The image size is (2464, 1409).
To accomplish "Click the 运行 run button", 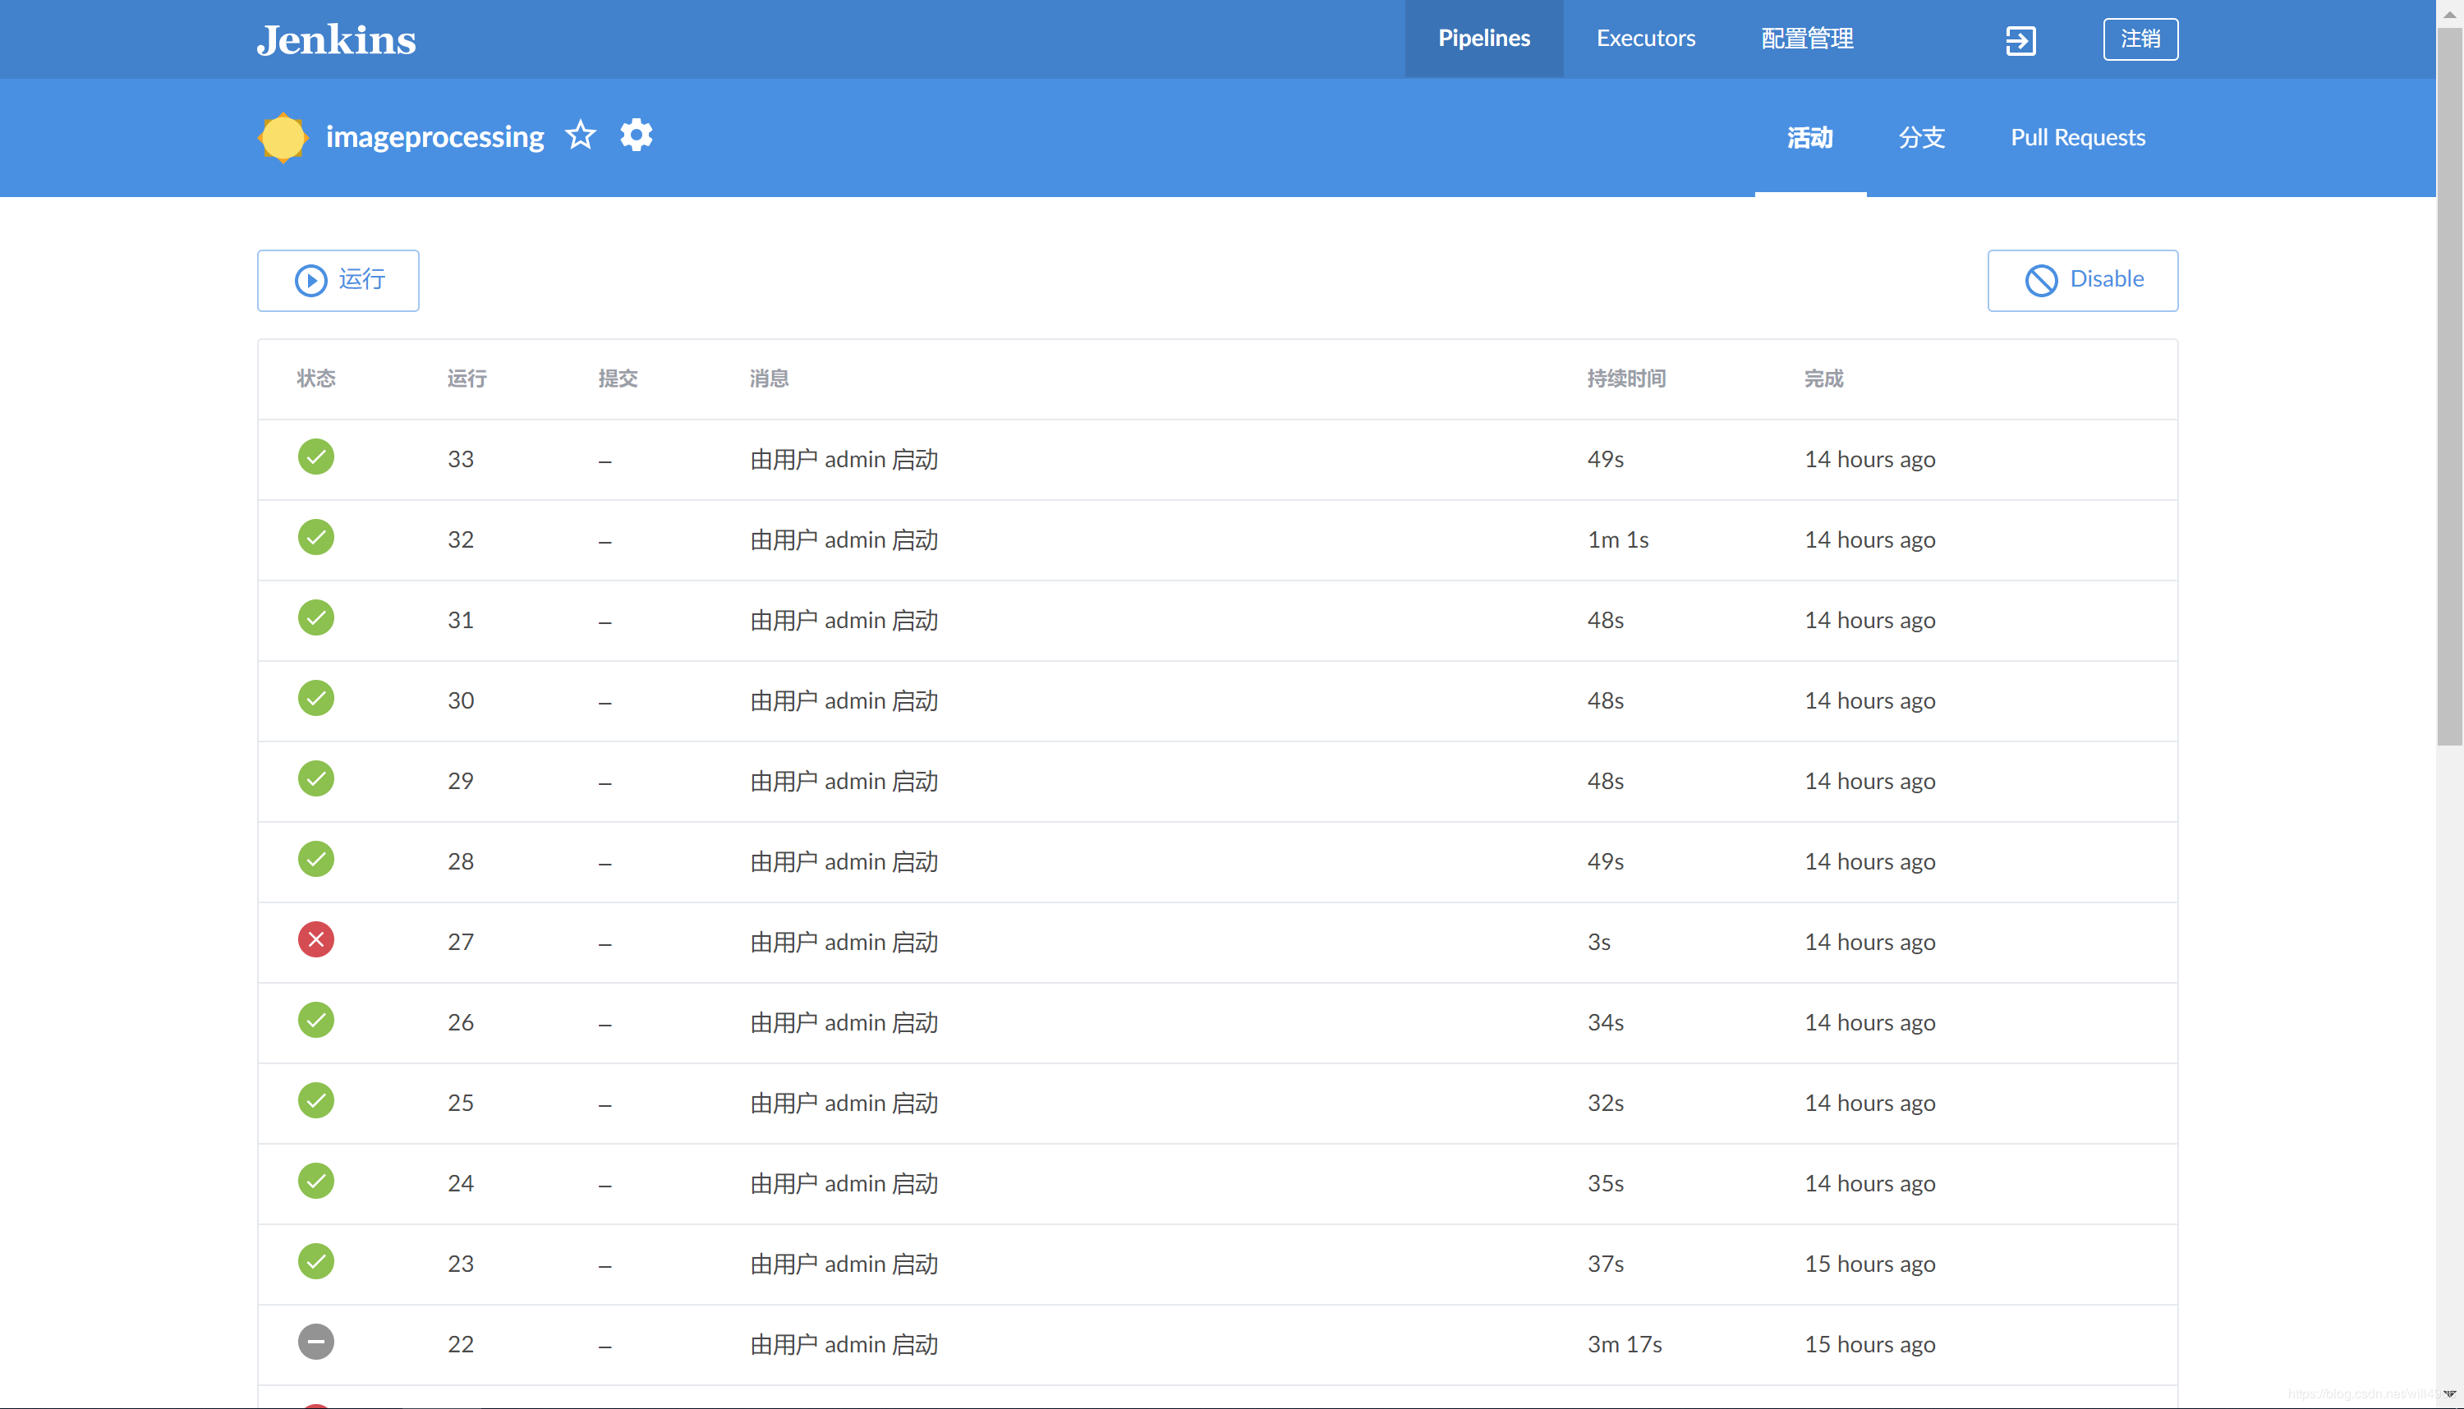I will pyautogui.click(x=338, y=281).
